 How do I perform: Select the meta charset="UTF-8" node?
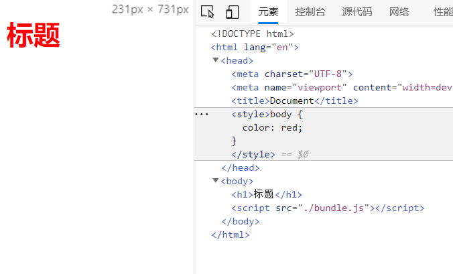292,74
